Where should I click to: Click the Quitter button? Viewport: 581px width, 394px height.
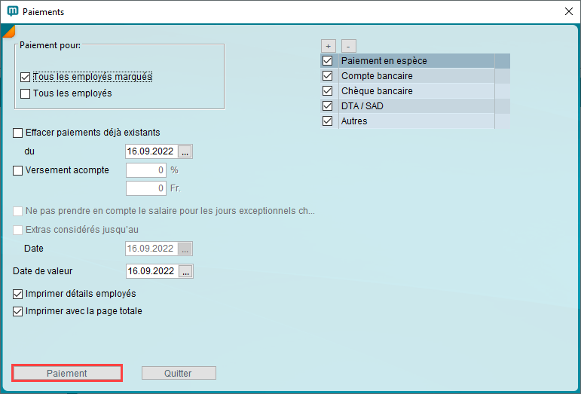point(179,373)
